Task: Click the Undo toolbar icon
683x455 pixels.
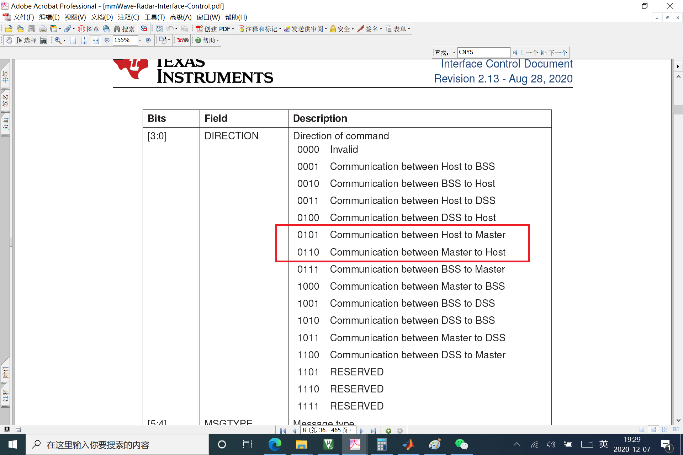Action: click(x=170, y=29)
